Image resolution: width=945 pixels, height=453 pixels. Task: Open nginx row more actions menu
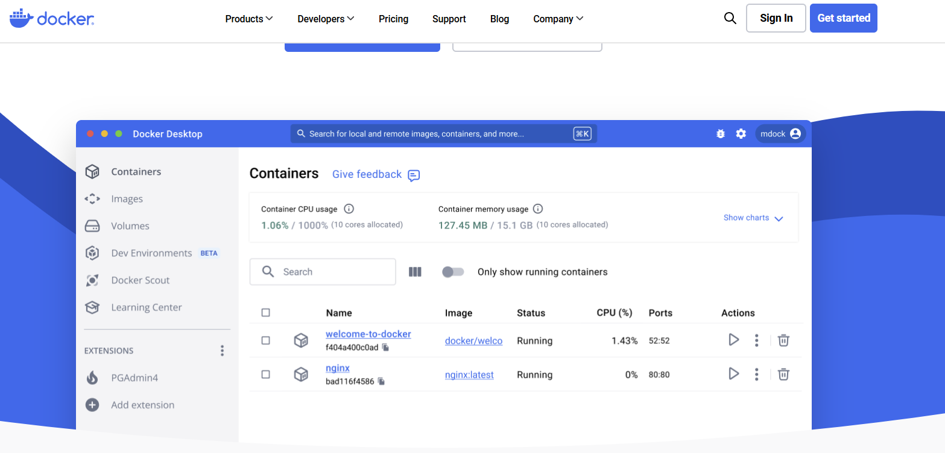756,374
